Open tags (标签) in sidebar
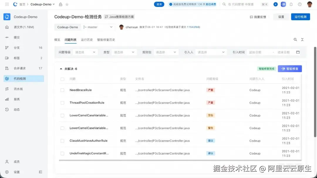This screenshot has height=178, width=317. 24,58
